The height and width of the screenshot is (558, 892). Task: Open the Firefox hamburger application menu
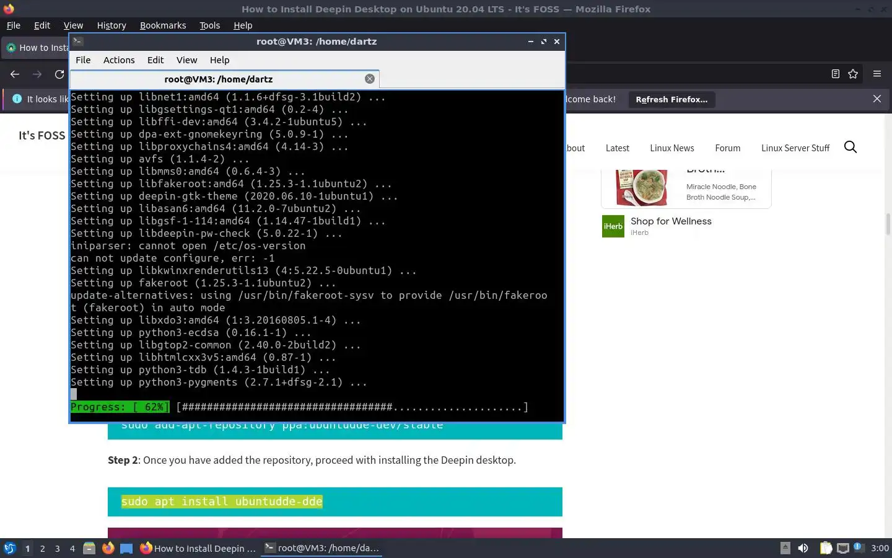point(877,74)
